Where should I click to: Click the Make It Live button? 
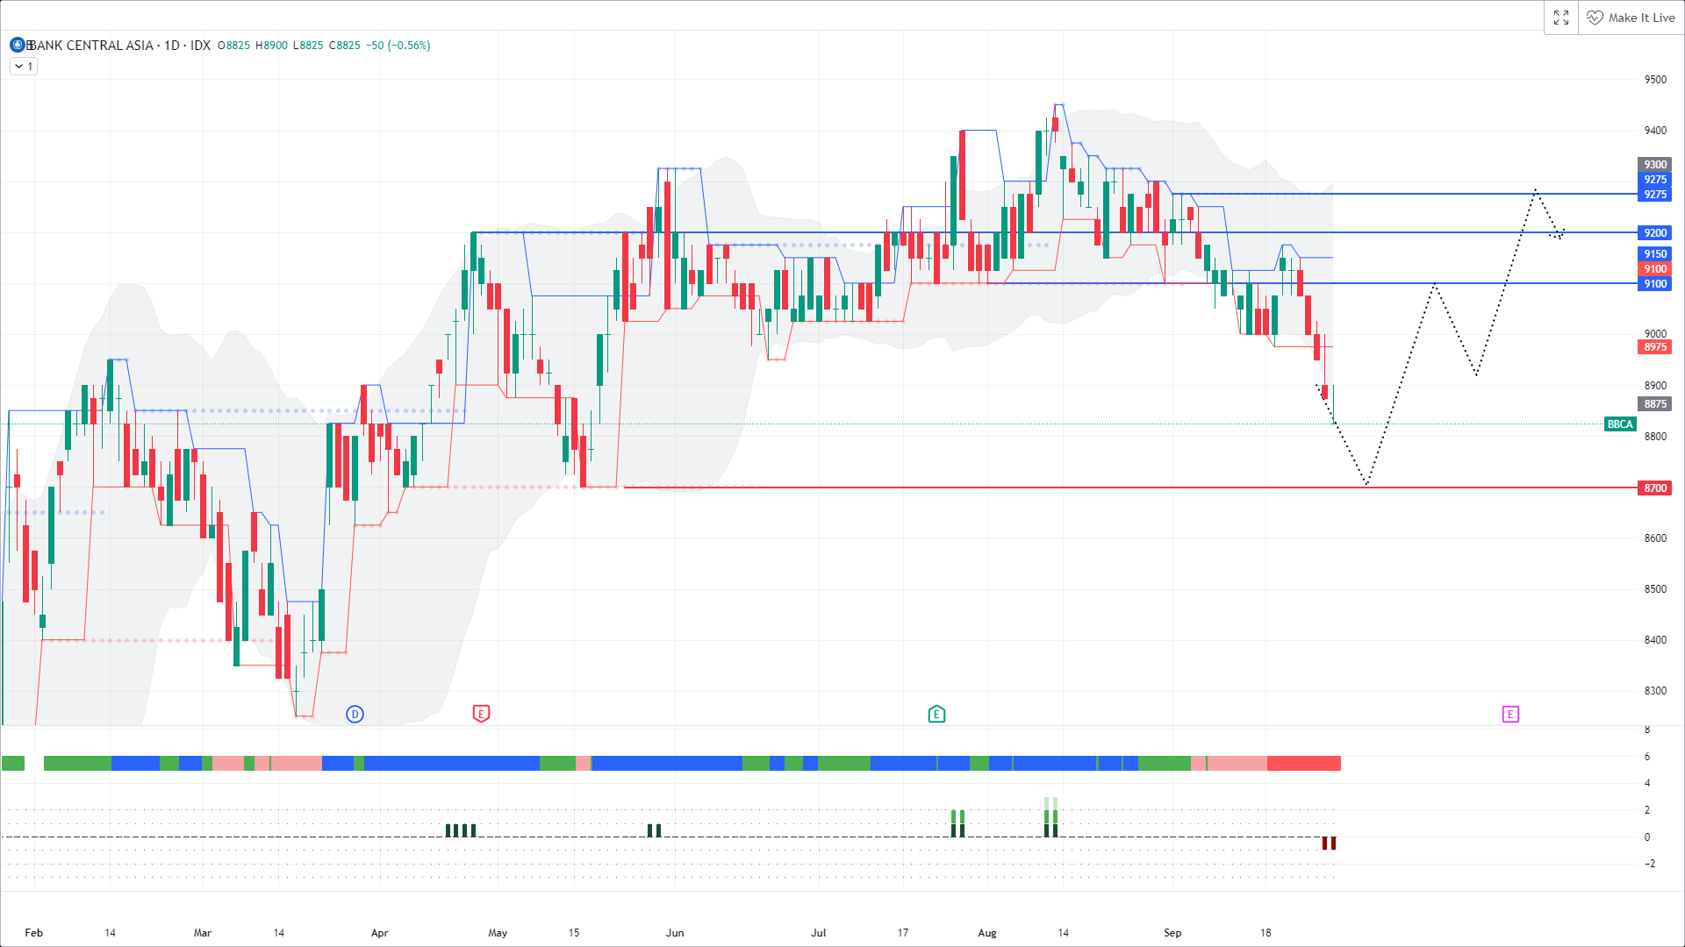pos(1631,18)
